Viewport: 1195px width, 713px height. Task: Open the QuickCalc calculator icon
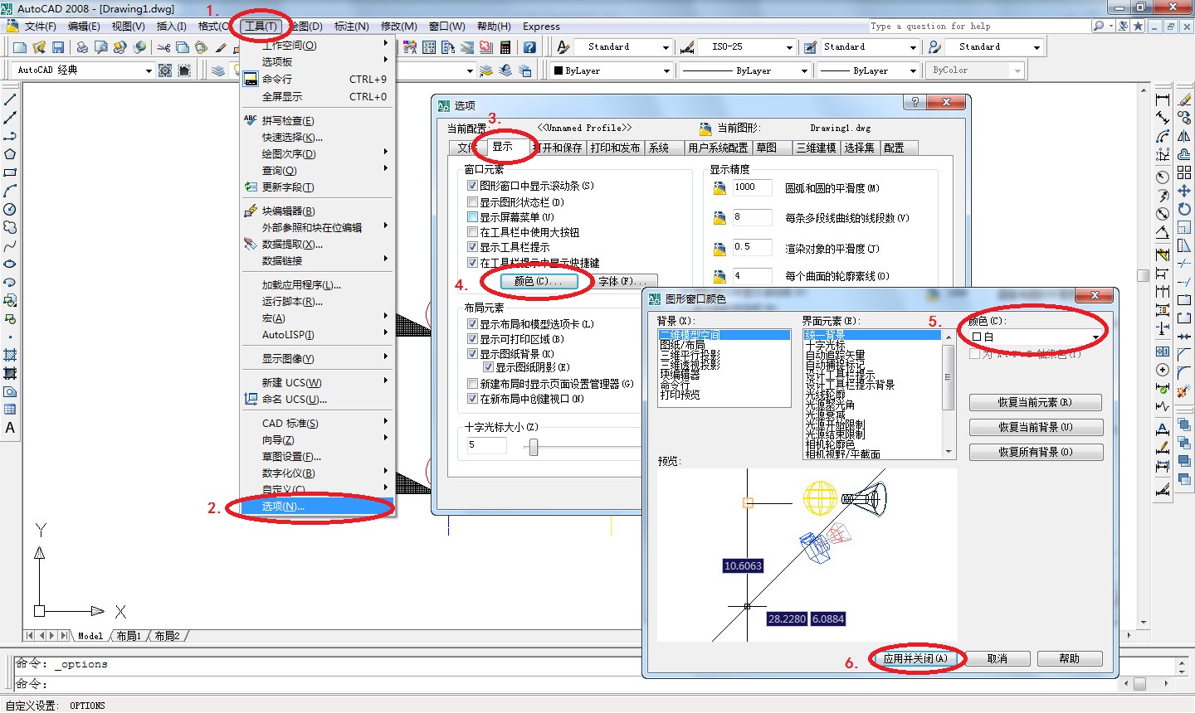tap(505, 47)
